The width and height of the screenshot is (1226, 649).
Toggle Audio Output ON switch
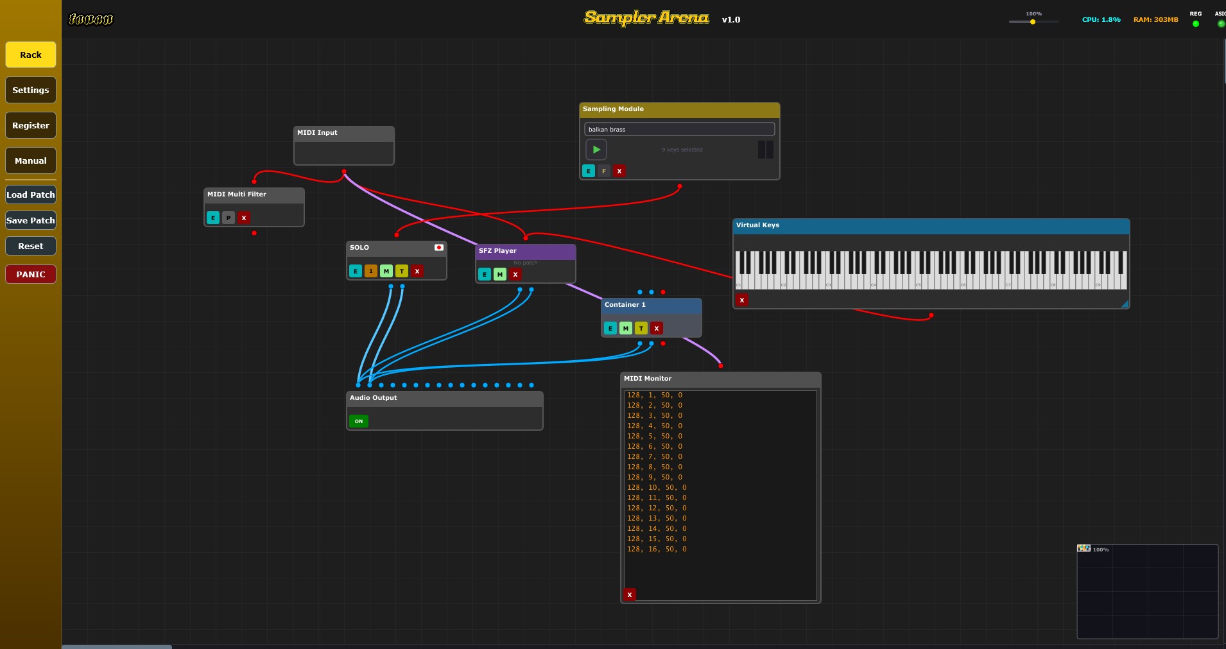coord(359,421)
